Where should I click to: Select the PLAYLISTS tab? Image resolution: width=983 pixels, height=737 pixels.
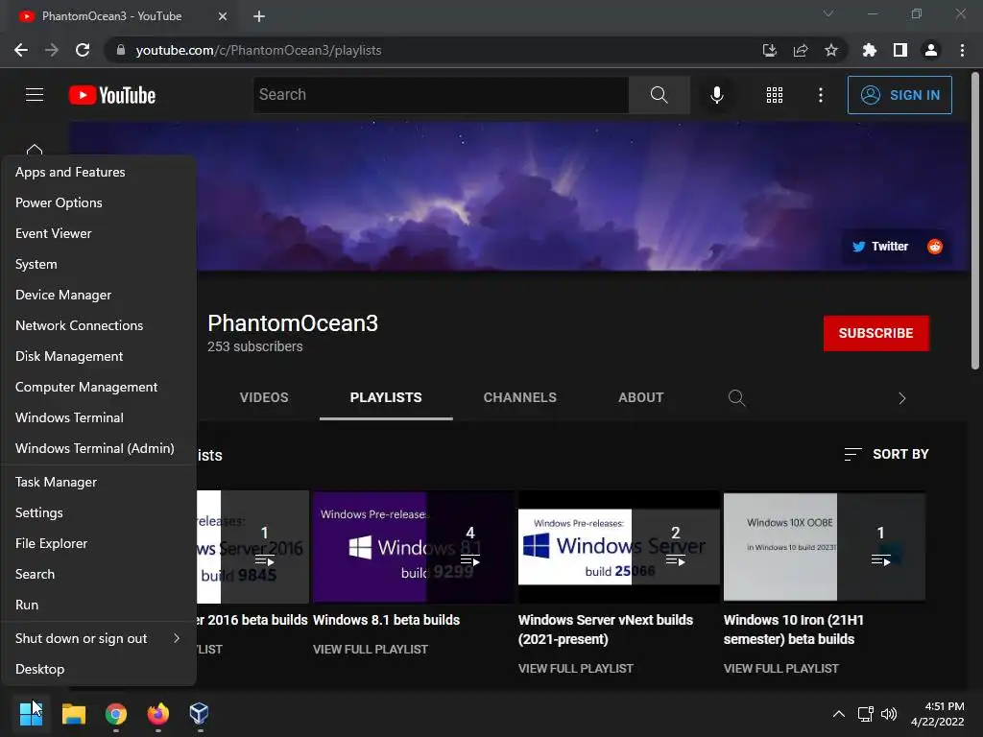(x=386, y=397)
